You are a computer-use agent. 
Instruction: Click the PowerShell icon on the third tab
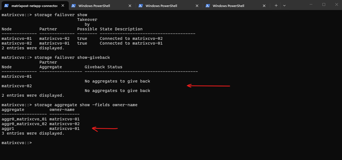click(141, 6)
